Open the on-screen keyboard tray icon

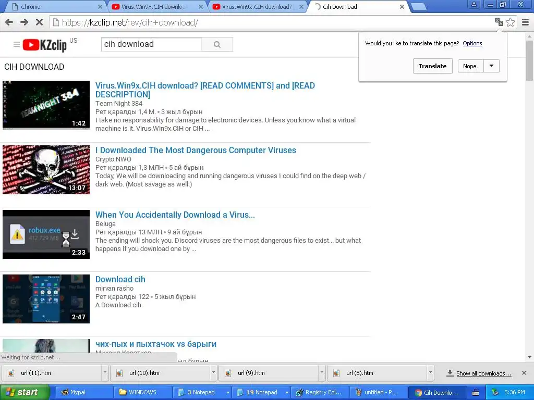(x=476, y=393)
